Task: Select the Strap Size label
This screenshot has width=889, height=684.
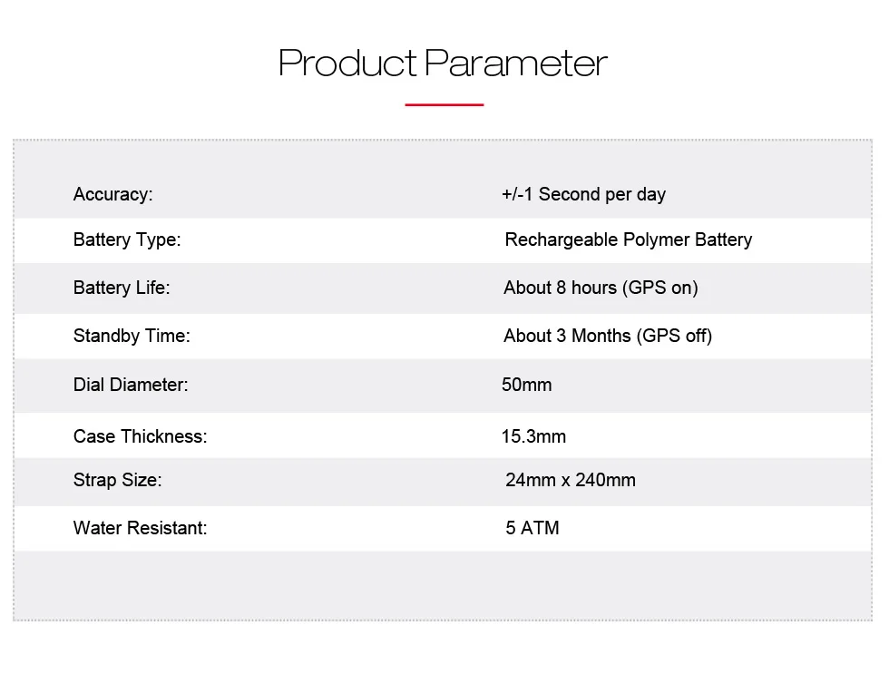Action: (x=117, y=481)
